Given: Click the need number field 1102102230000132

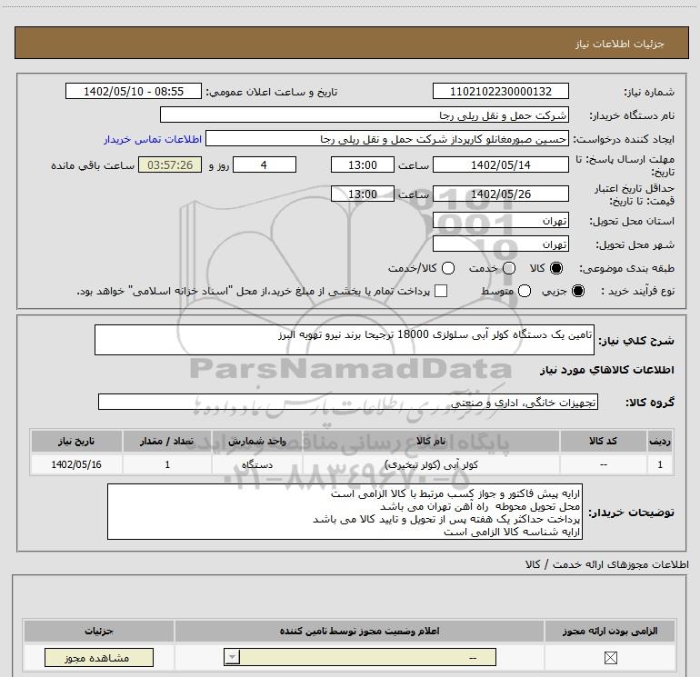Looking at the screenshot, I should point(500,92).
